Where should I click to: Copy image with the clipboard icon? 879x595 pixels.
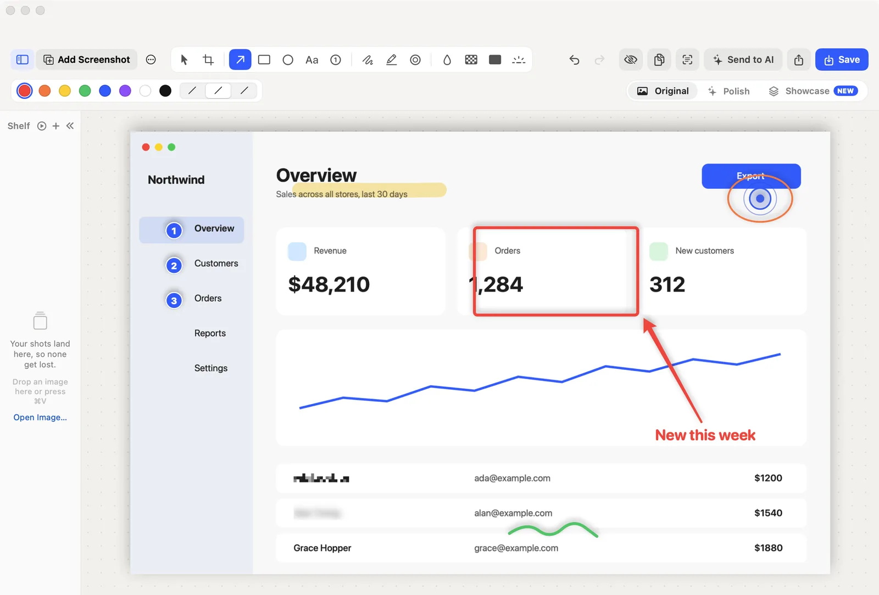(x=659, y=60)
